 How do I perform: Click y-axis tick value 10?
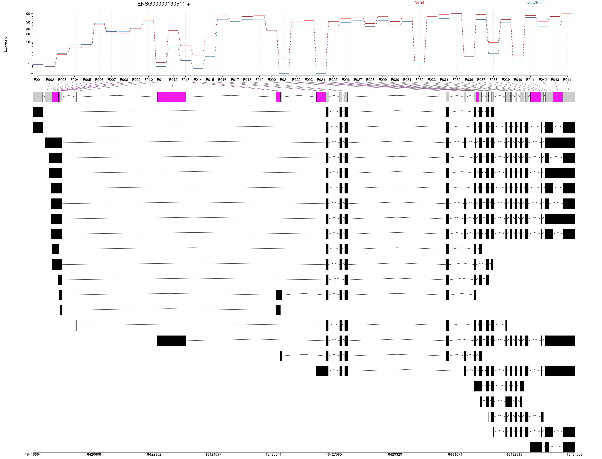click(x=28, y=42)
